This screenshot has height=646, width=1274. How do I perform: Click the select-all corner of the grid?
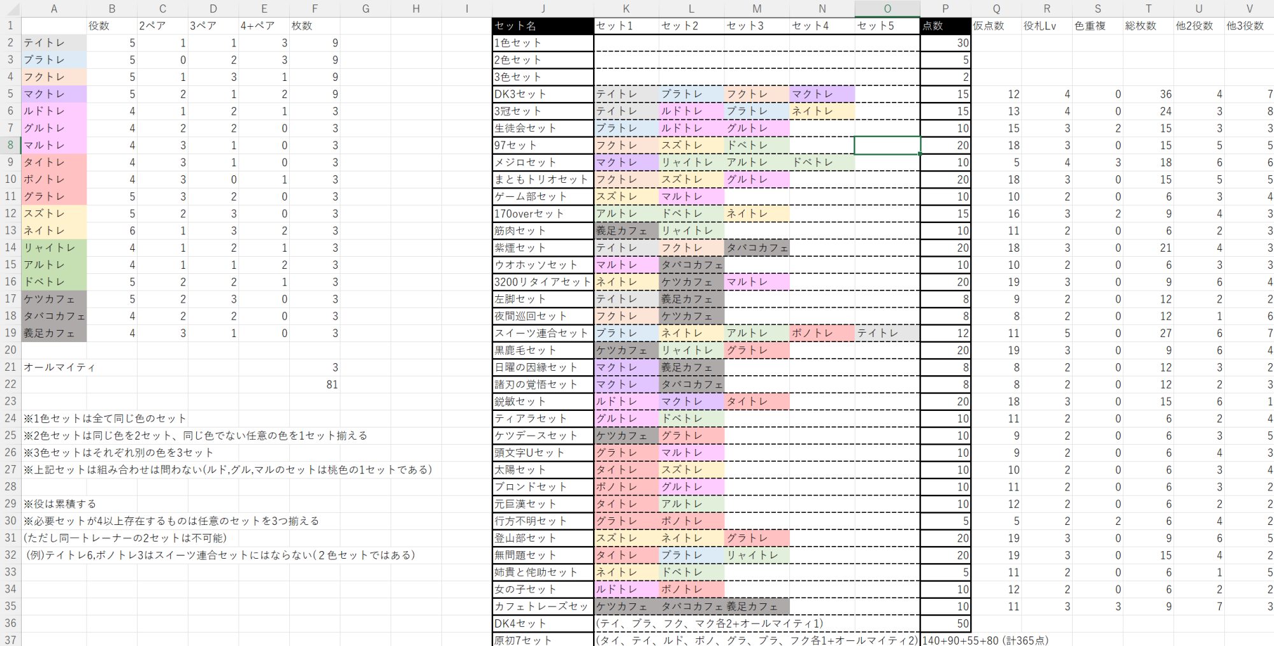(10, 8)
